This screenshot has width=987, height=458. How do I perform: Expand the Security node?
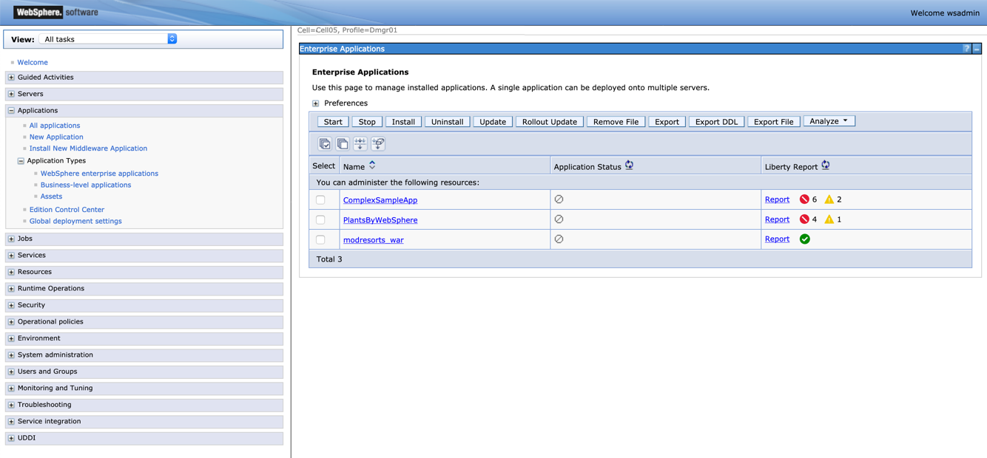pyautogui.click(x=11, y=306)
